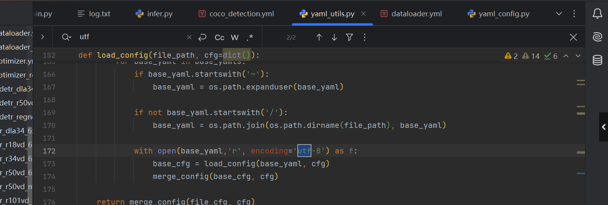Go to the next search occurrence
This screenshot has width=608, height=205.
coord(334,37)
